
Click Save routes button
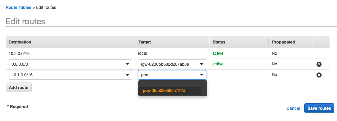[319, 108]
